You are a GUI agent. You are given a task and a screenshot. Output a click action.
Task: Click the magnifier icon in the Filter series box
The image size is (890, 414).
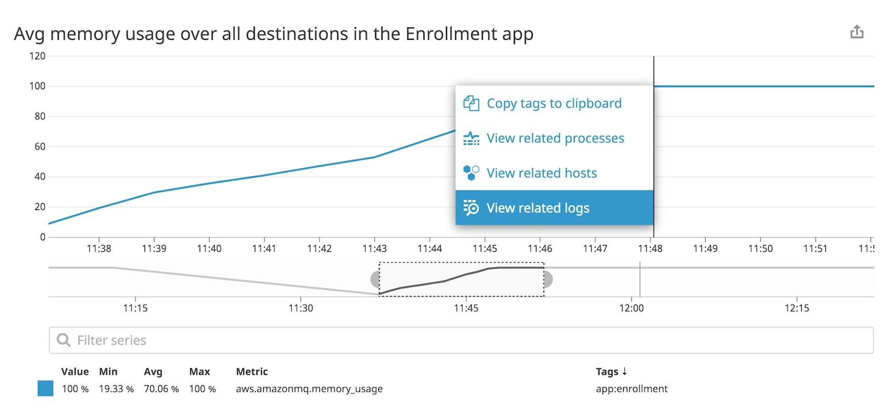tap(63, 340)
